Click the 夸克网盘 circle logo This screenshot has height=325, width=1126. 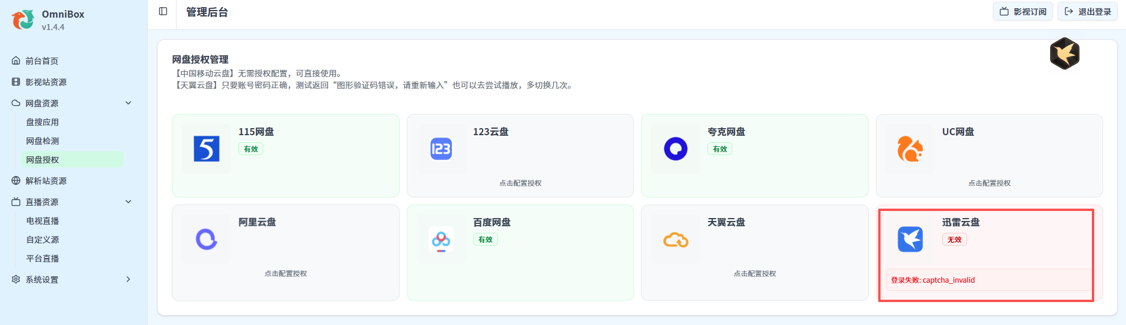676,149
